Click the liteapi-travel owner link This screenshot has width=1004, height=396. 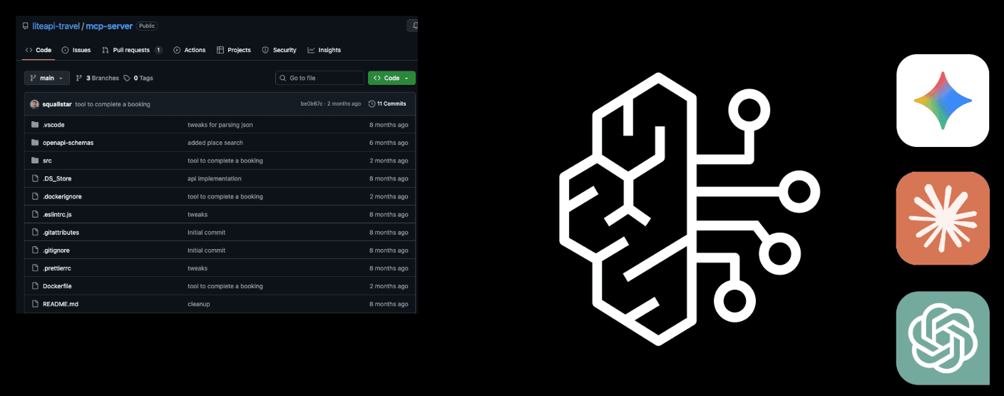click(56, 26)
